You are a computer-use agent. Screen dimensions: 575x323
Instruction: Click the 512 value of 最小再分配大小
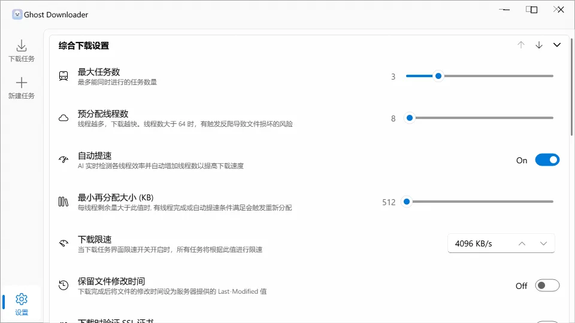pyautogui.click(x=389, y=202)
